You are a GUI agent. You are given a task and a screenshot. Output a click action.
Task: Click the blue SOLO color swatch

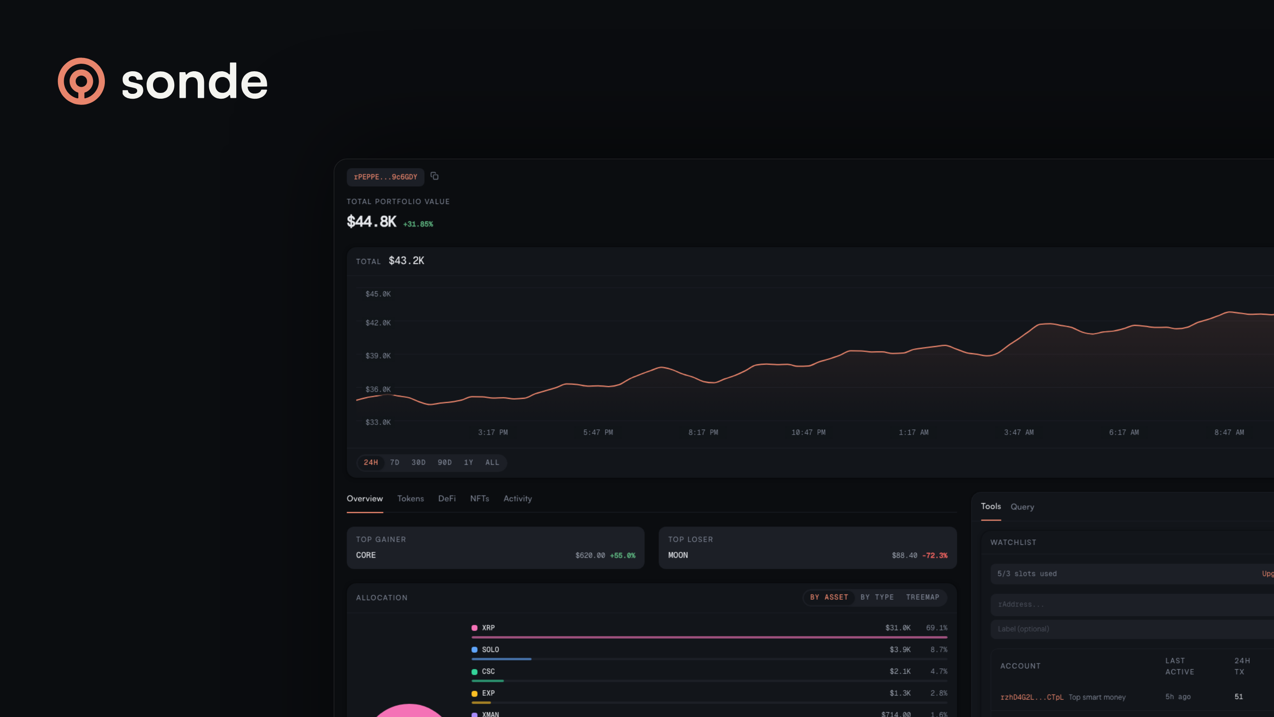pos(474,650)
